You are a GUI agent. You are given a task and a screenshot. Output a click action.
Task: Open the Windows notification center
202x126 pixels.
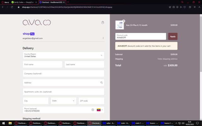point(197,123)
